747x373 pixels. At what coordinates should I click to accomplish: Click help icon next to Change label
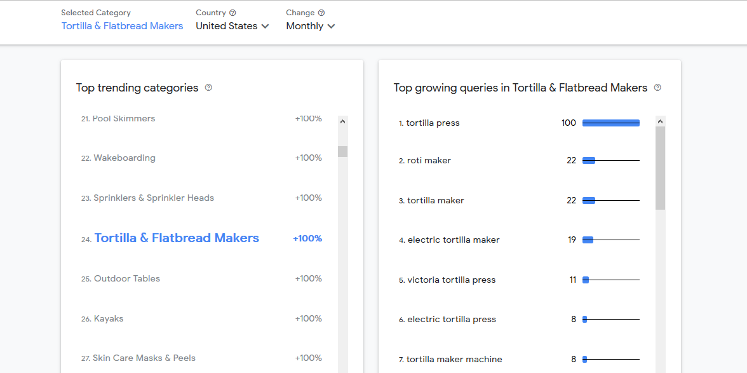click(321, 13)
